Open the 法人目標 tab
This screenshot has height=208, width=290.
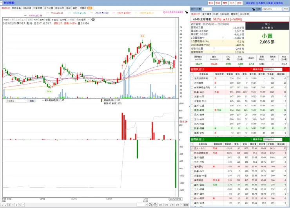[244, 14]
